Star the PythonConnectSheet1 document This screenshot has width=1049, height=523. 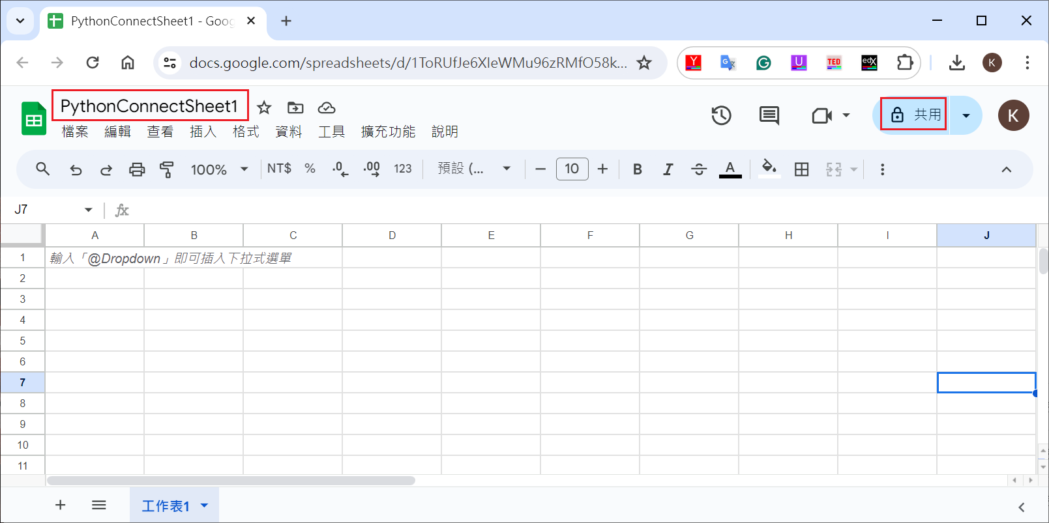[264, 107]
